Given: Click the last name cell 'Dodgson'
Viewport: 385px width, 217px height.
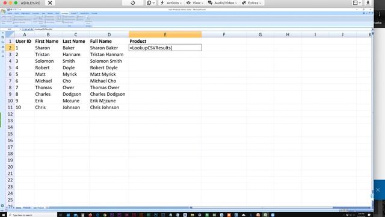Looking at the screenshot, I should click(x=76, y=94).
